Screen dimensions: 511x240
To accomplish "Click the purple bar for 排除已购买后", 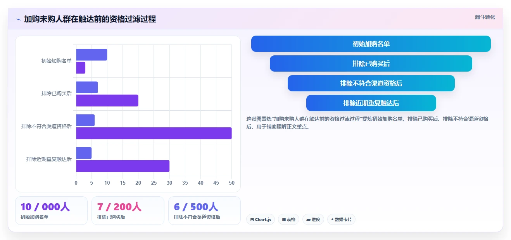I will tap(107, 101).
